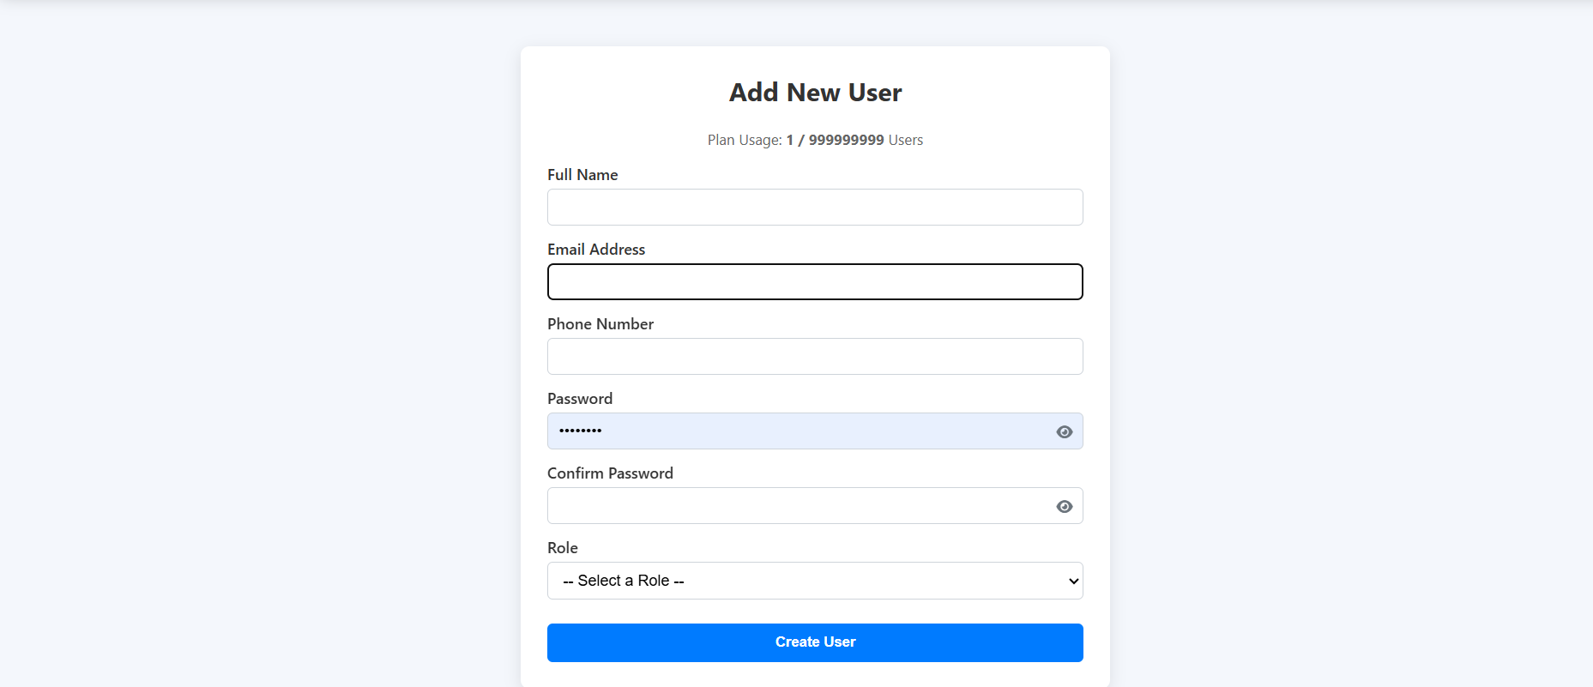Click the 999999999 user limit number

(846, 141)
